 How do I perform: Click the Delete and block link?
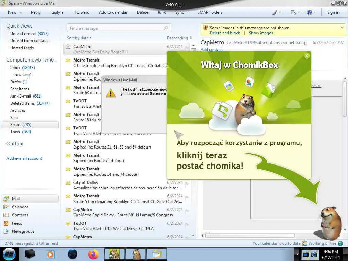click(x=225, y=33)
